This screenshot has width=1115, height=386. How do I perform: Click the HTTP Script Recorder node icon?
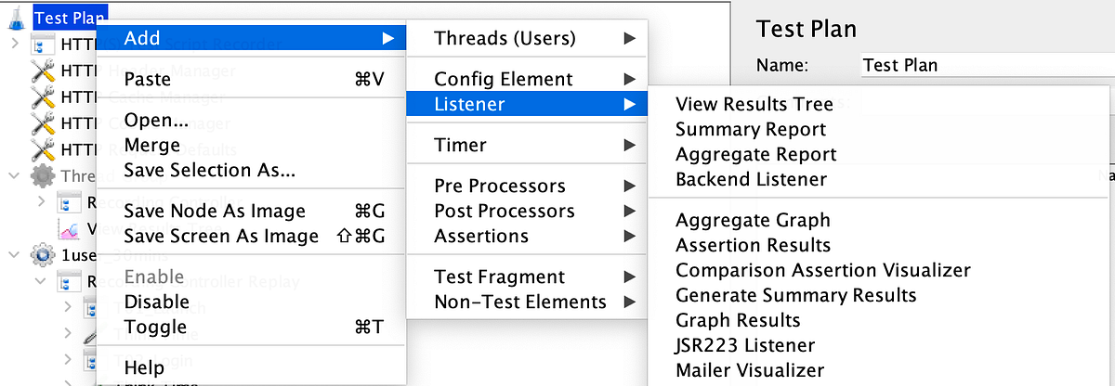44,44
